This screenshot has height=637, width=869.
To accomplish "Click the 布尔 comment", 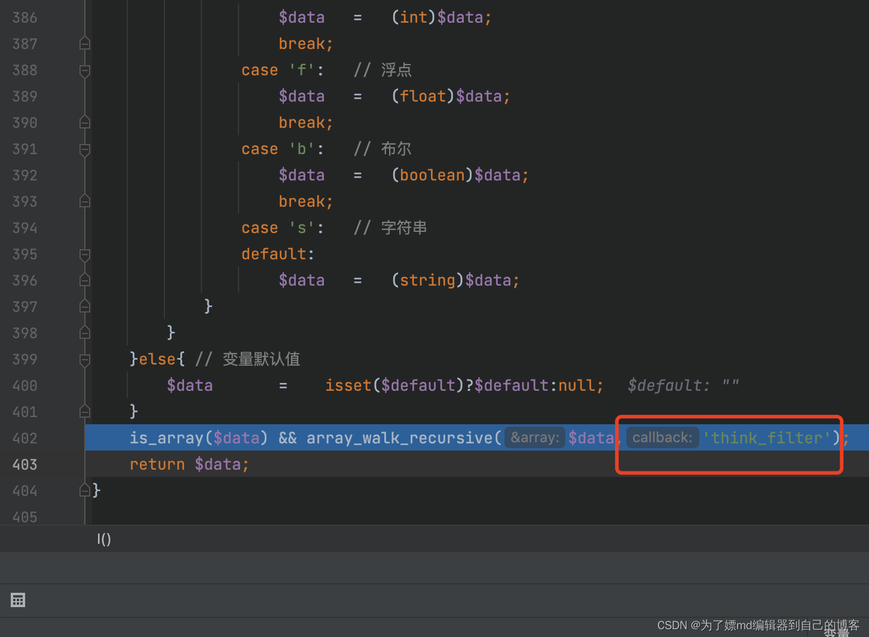I will pyautogui.click(x=396, y=149).
